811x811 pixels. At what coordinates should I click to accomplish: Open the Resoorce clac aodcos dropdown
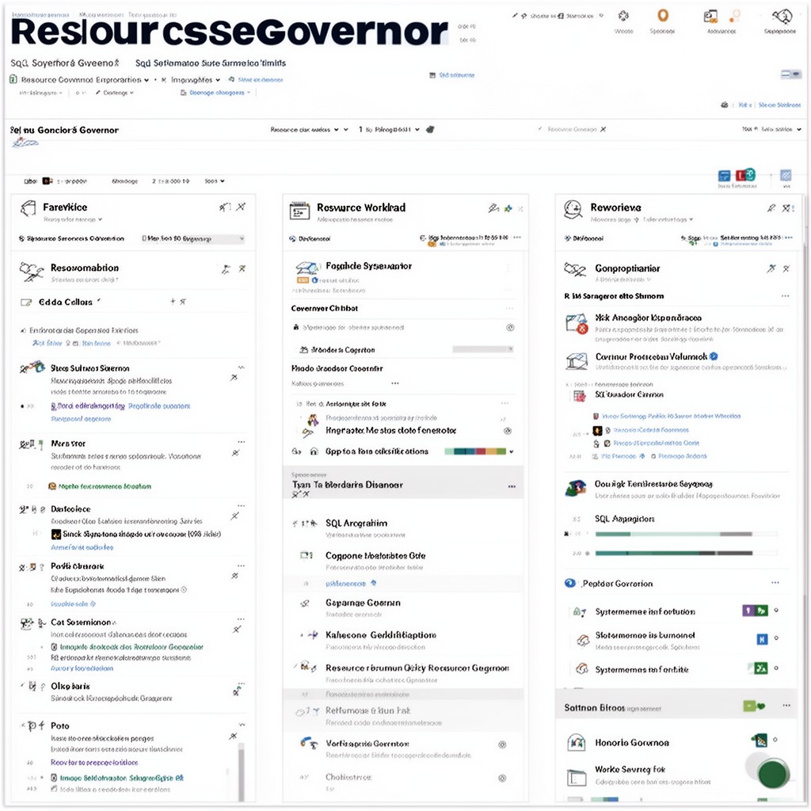305,129
